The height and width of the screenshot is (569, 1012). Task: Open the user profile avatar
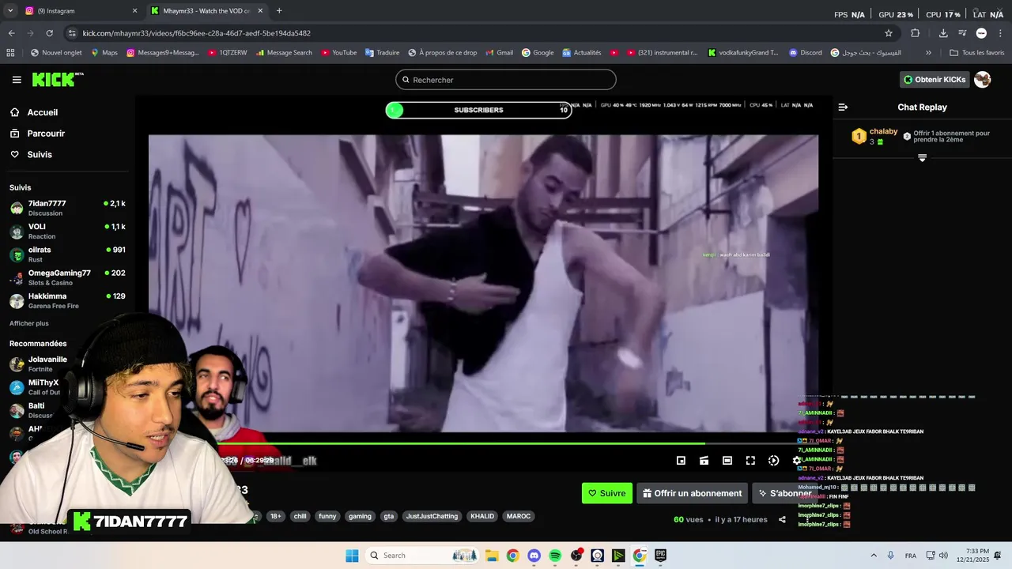click(x=983, y=80)
